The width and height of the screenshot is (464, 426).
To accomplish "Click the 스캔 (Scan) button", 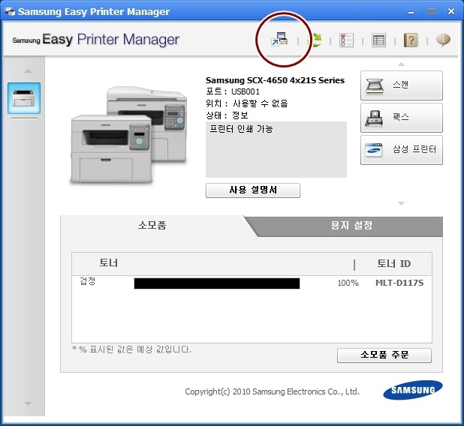I will 402,85.
